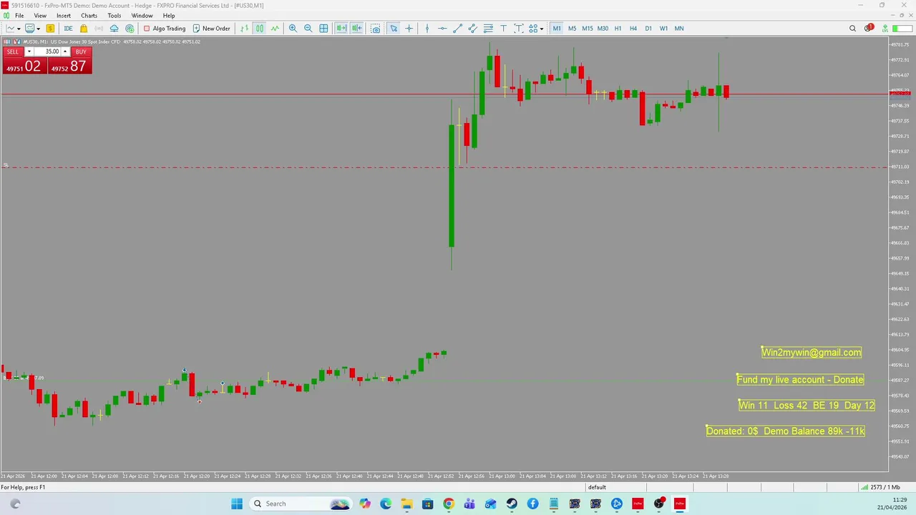The width and height of the screenshot is (916, 515).
Task: Click the default profile status bar entry
Action: [x=597, y=487]
